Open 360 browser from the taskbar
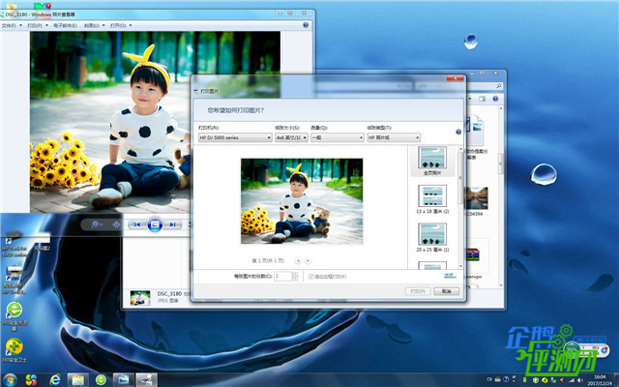 click(x=101, y=380)
